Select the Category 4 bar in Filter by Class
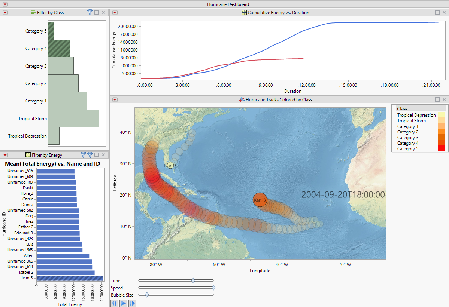 click(59, 48)
